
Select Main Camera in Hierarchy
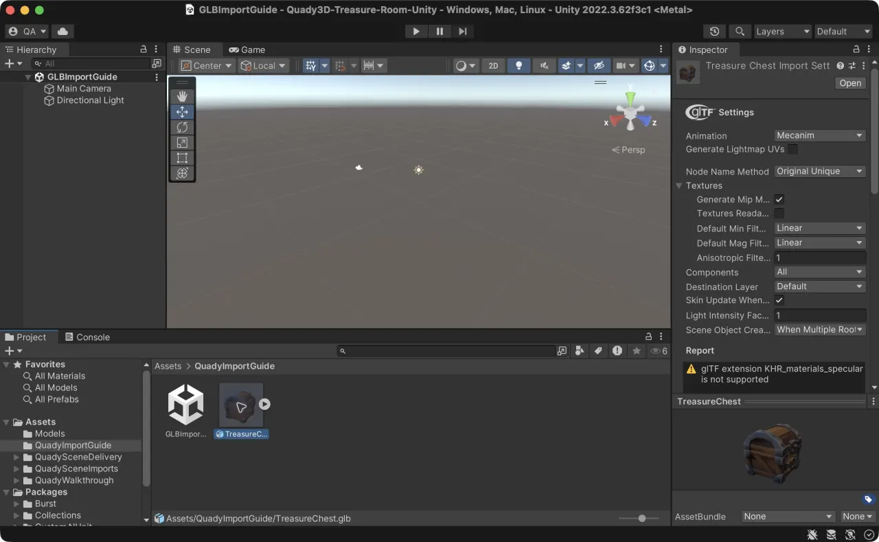pos(84,89)
